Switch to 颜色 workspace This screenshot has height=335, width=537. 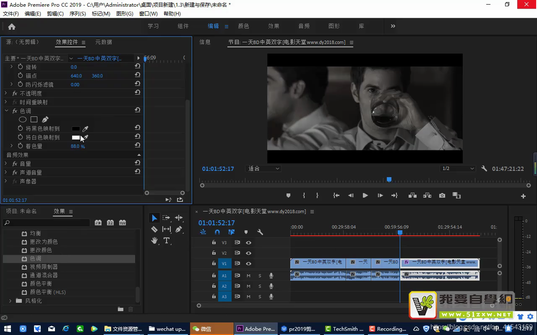pyautogui.click(x=244, y=26)
